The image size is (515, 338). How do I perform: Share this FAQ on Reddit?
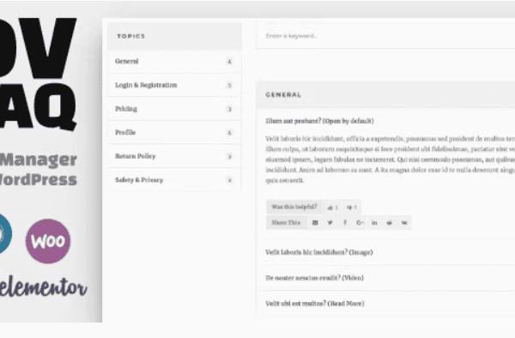(389, 222)
